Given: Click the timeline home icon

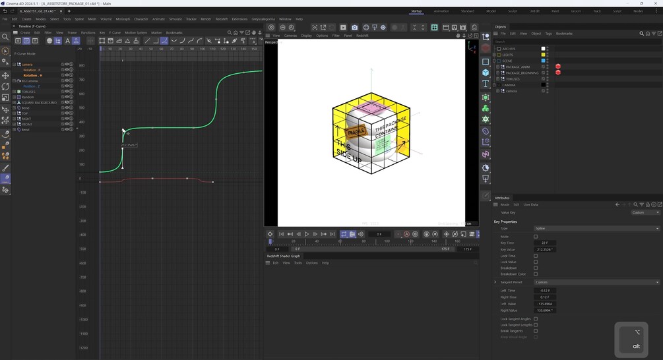Looking at the screenshot, I should 236,32.
